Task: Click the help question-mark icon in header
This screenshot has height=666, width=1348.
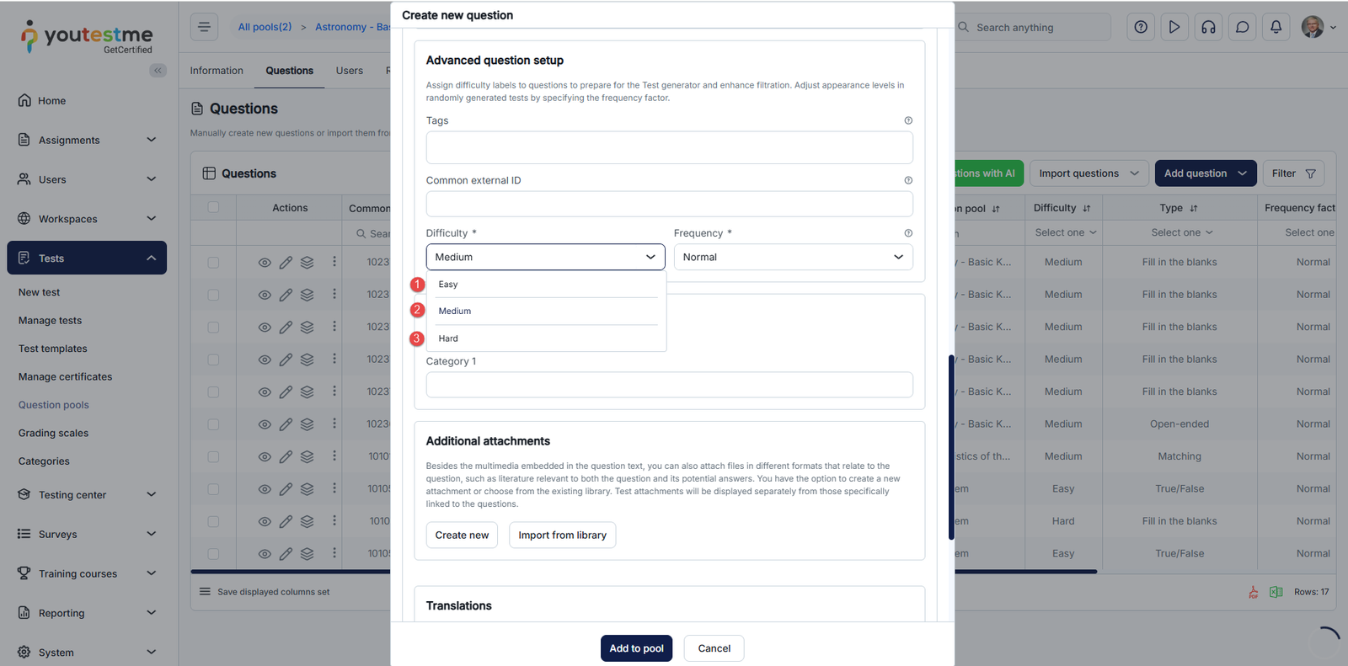Action: (1141, 27)
